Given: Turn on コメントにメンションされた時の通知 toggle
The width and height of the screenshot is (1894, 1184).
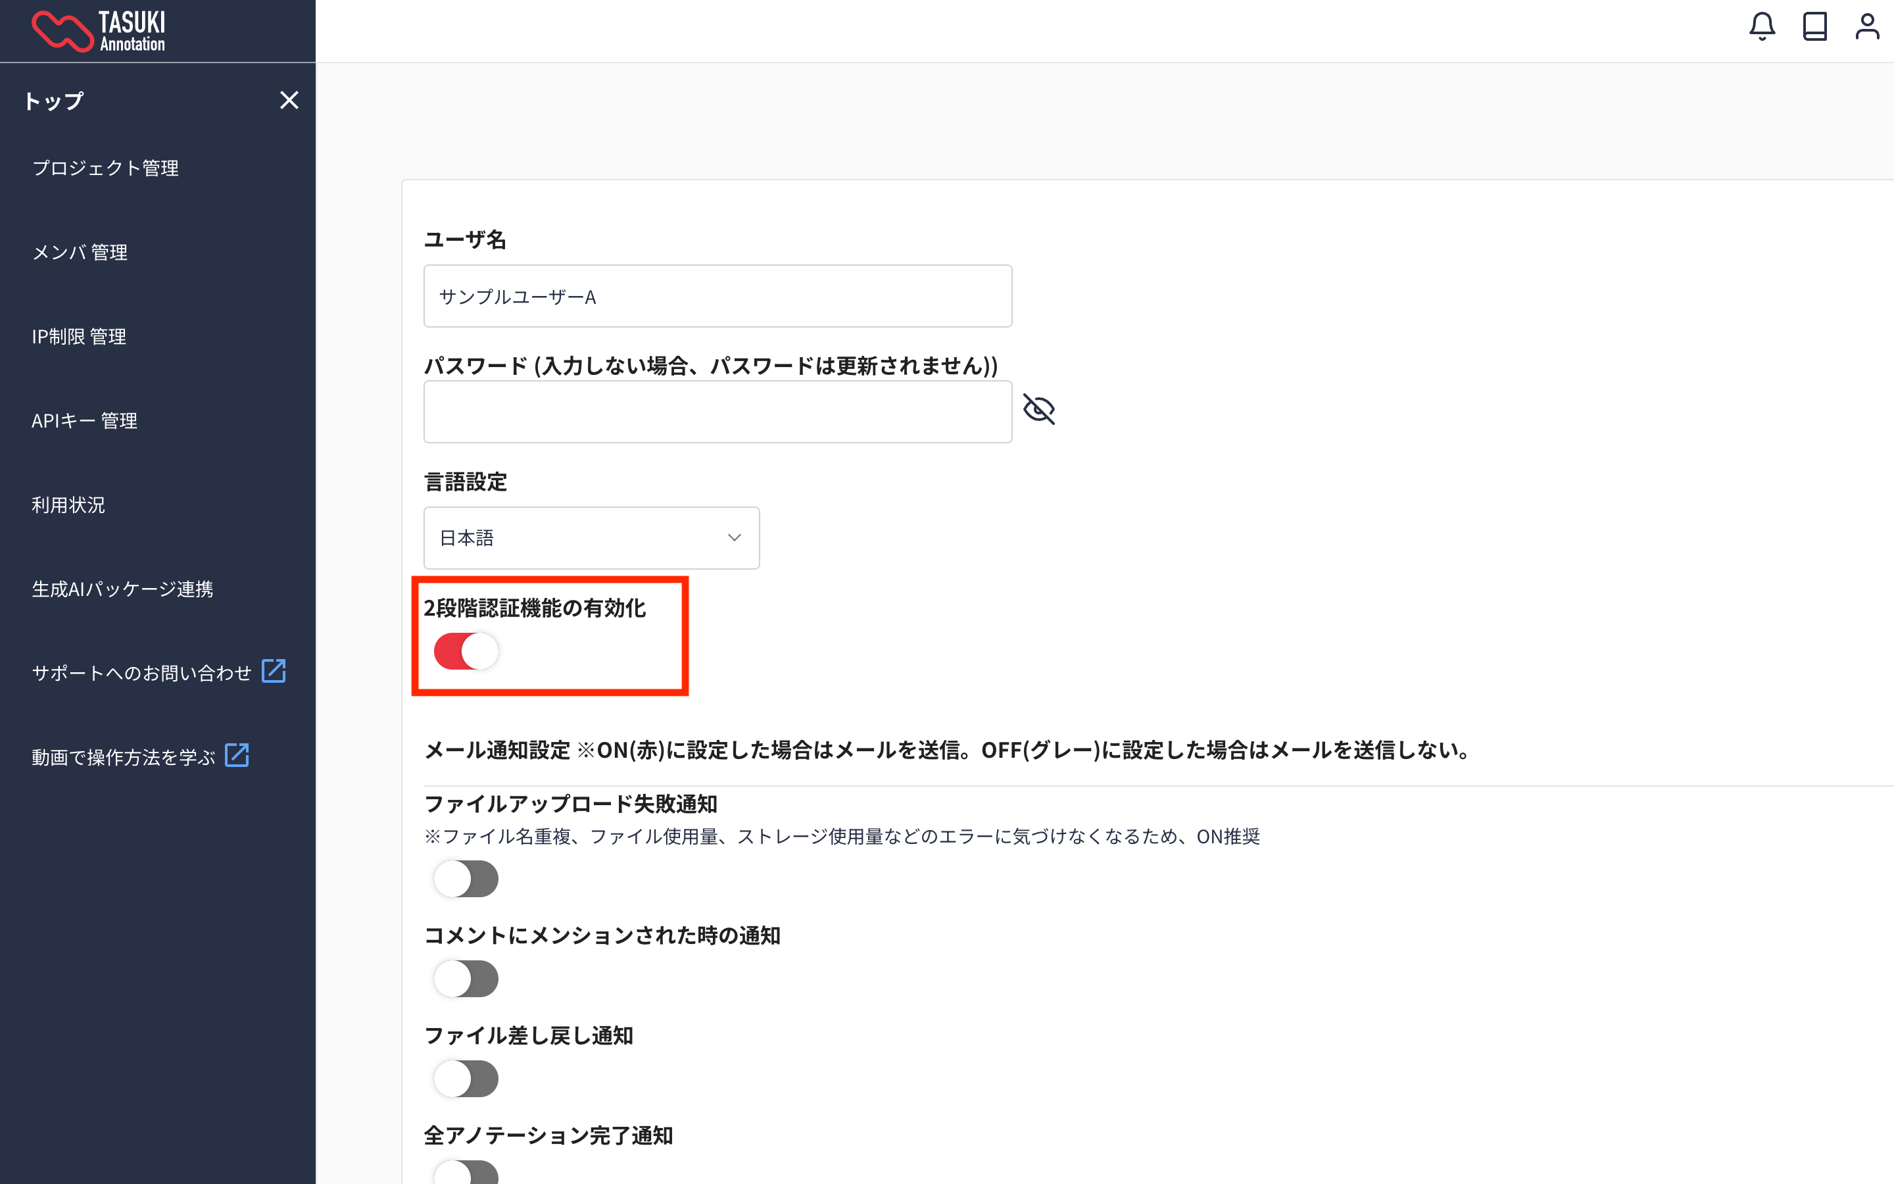Looking at the screenshot, I should 466,979.
